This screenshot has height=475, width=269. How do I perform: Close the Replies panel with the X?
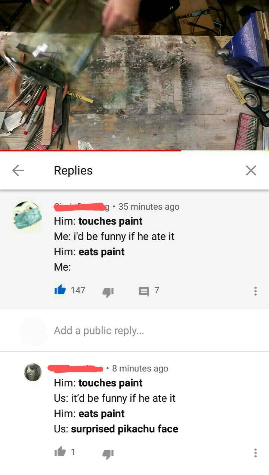pyautogui.click(x=251, y=170)
